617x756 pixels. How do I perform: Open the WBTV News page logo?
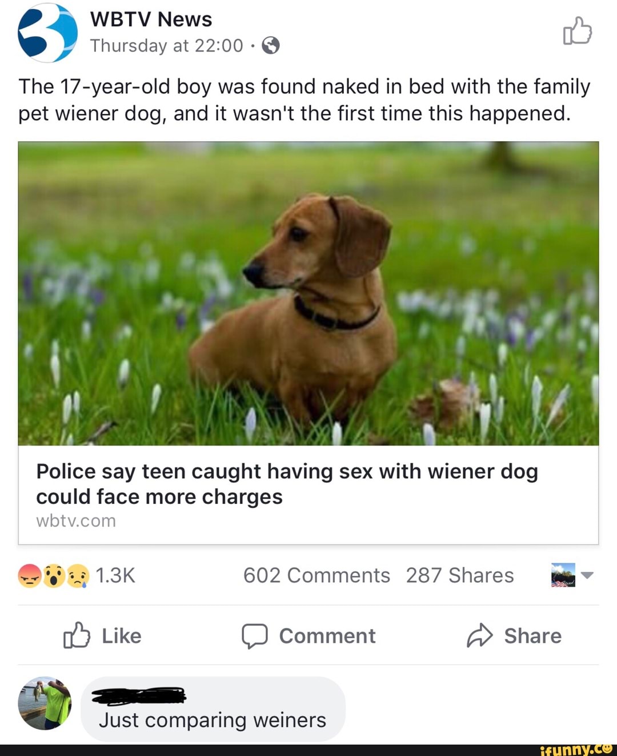coord(47,33)
